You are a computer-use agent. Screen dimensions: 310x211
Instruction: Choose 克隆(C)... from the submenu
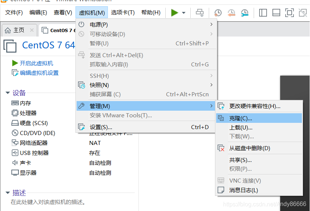[x=259, y=118]
